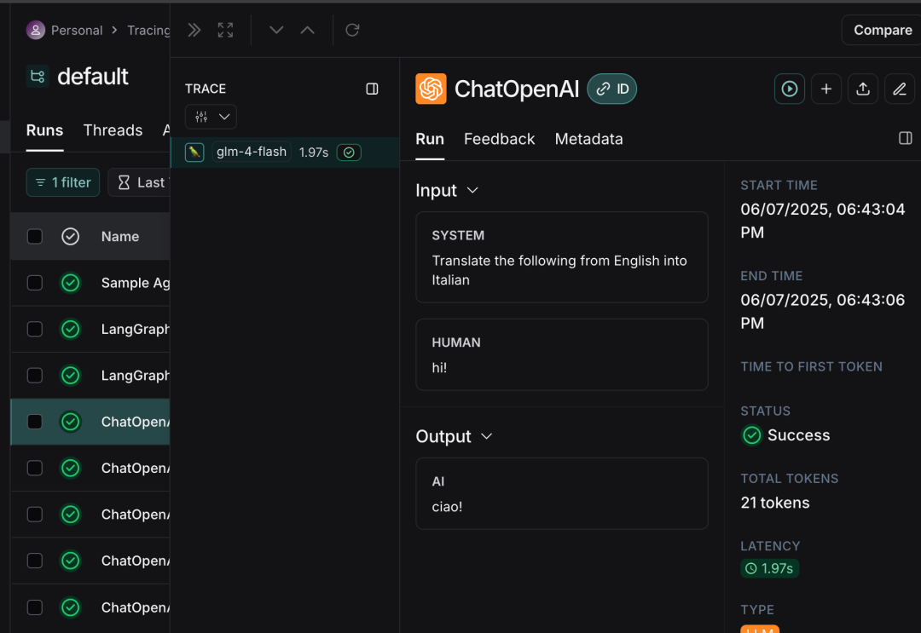
Task: Check the highlighted ChatOpenAI row checkbox
Action: tap(35, 422)
